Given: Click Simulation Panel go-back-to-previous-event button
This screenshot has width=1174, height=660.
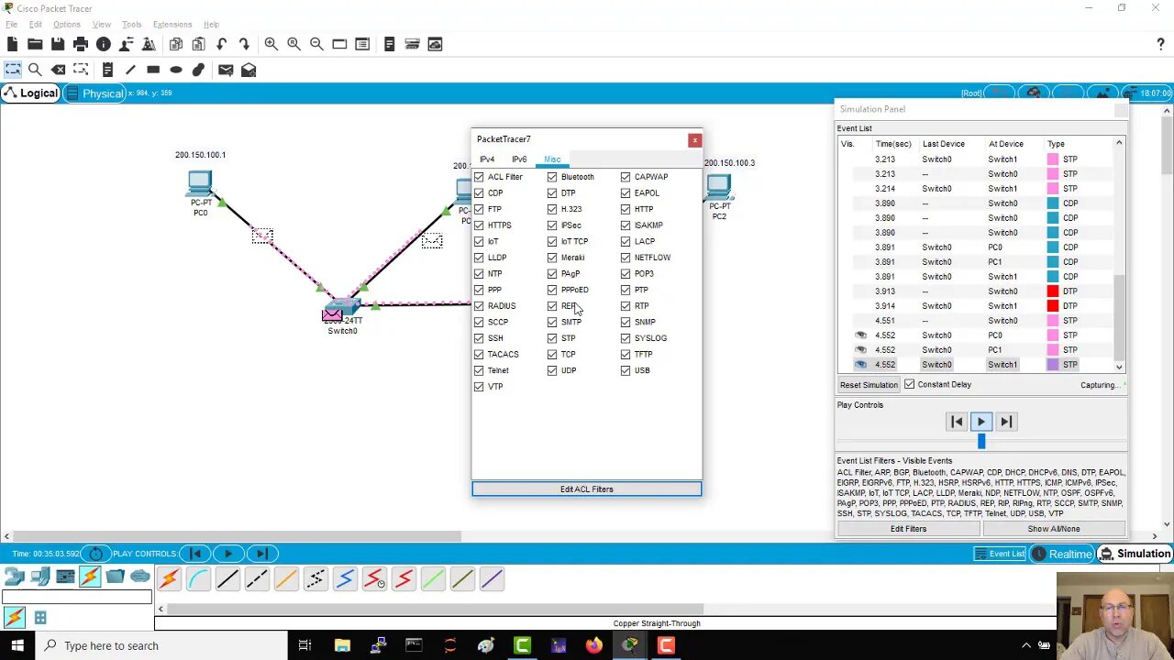Looking at the screenshot, I should click(957, 422).
